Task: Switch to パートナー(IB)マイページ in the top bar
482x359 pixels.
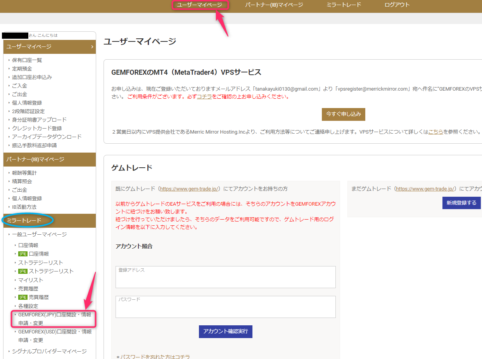Action: (274, 5)
